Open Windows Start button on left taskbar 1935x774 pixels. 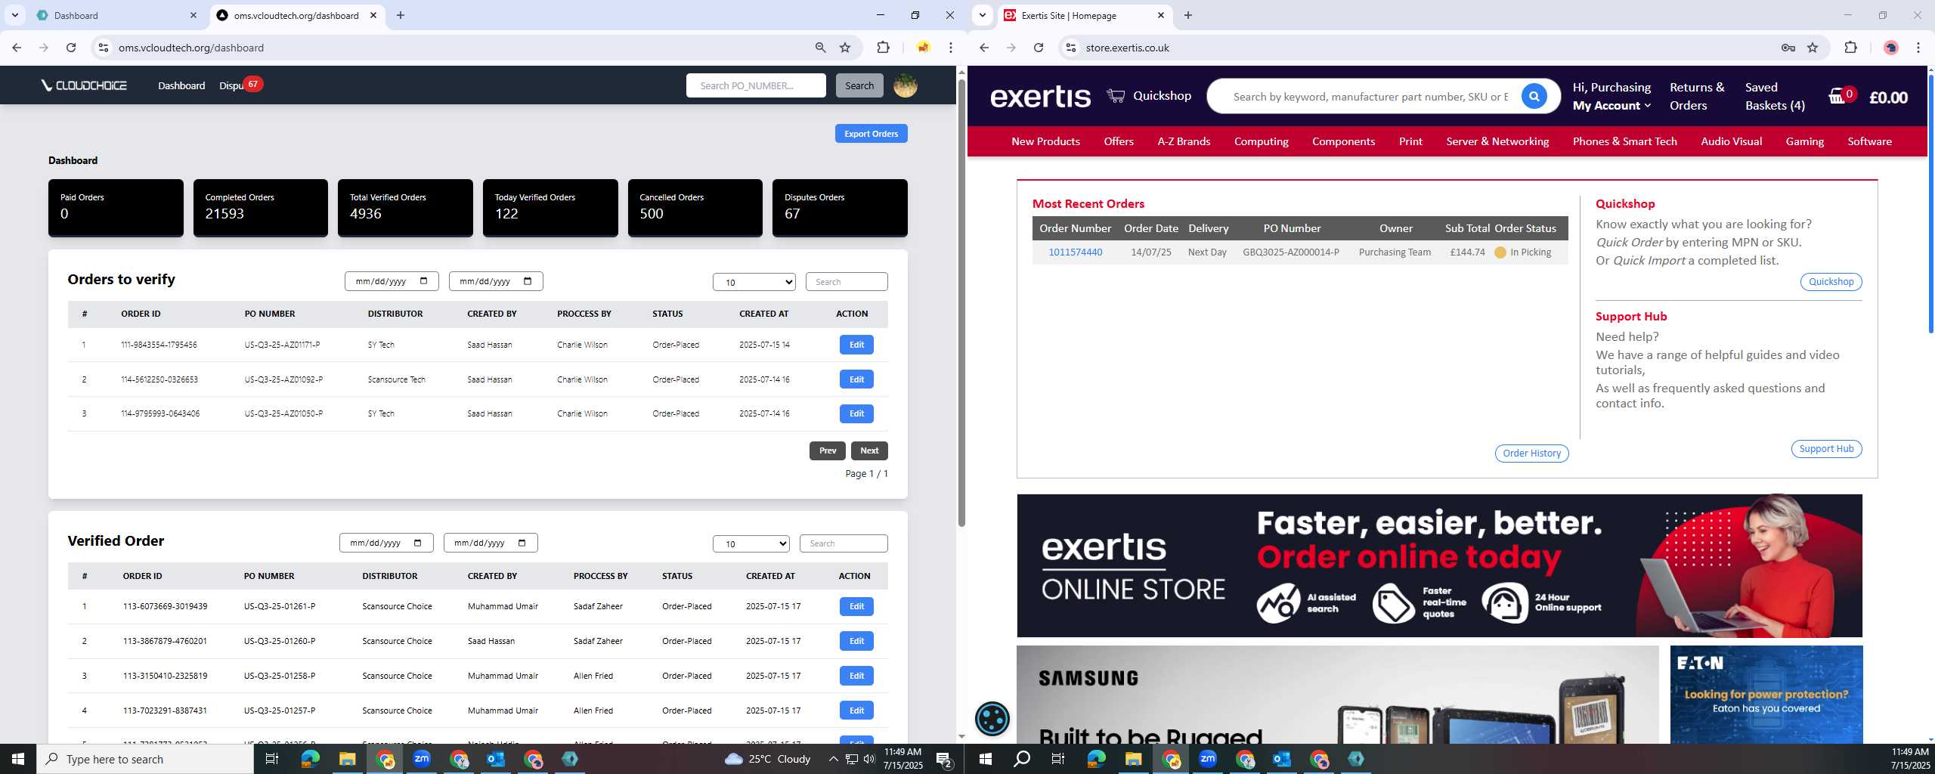[x=18, y=759]
